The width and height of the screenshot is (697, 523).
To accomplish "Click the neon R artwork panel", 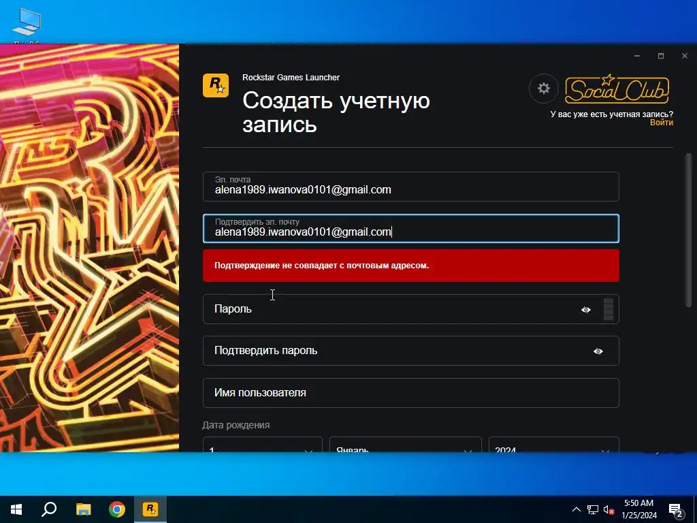I will click(89, 248).
